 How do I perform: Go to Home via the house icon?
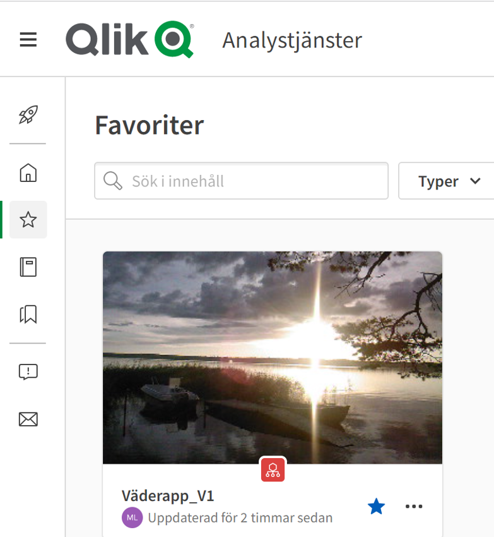click(28, 172)
